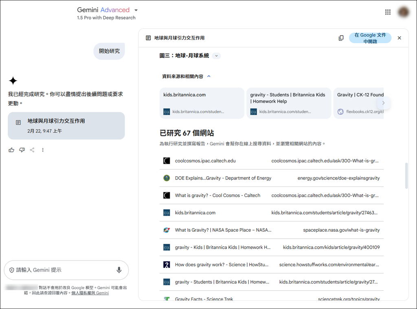This screenshot has width=417, height=309.
Task: Click the report panel vertical scrollbar
Action: (x=406, y=176)
